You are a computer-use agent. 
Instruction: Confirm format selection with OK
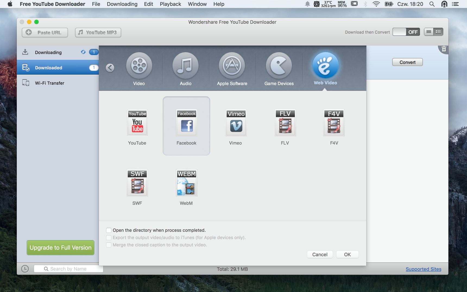click(x=347, y=255)
